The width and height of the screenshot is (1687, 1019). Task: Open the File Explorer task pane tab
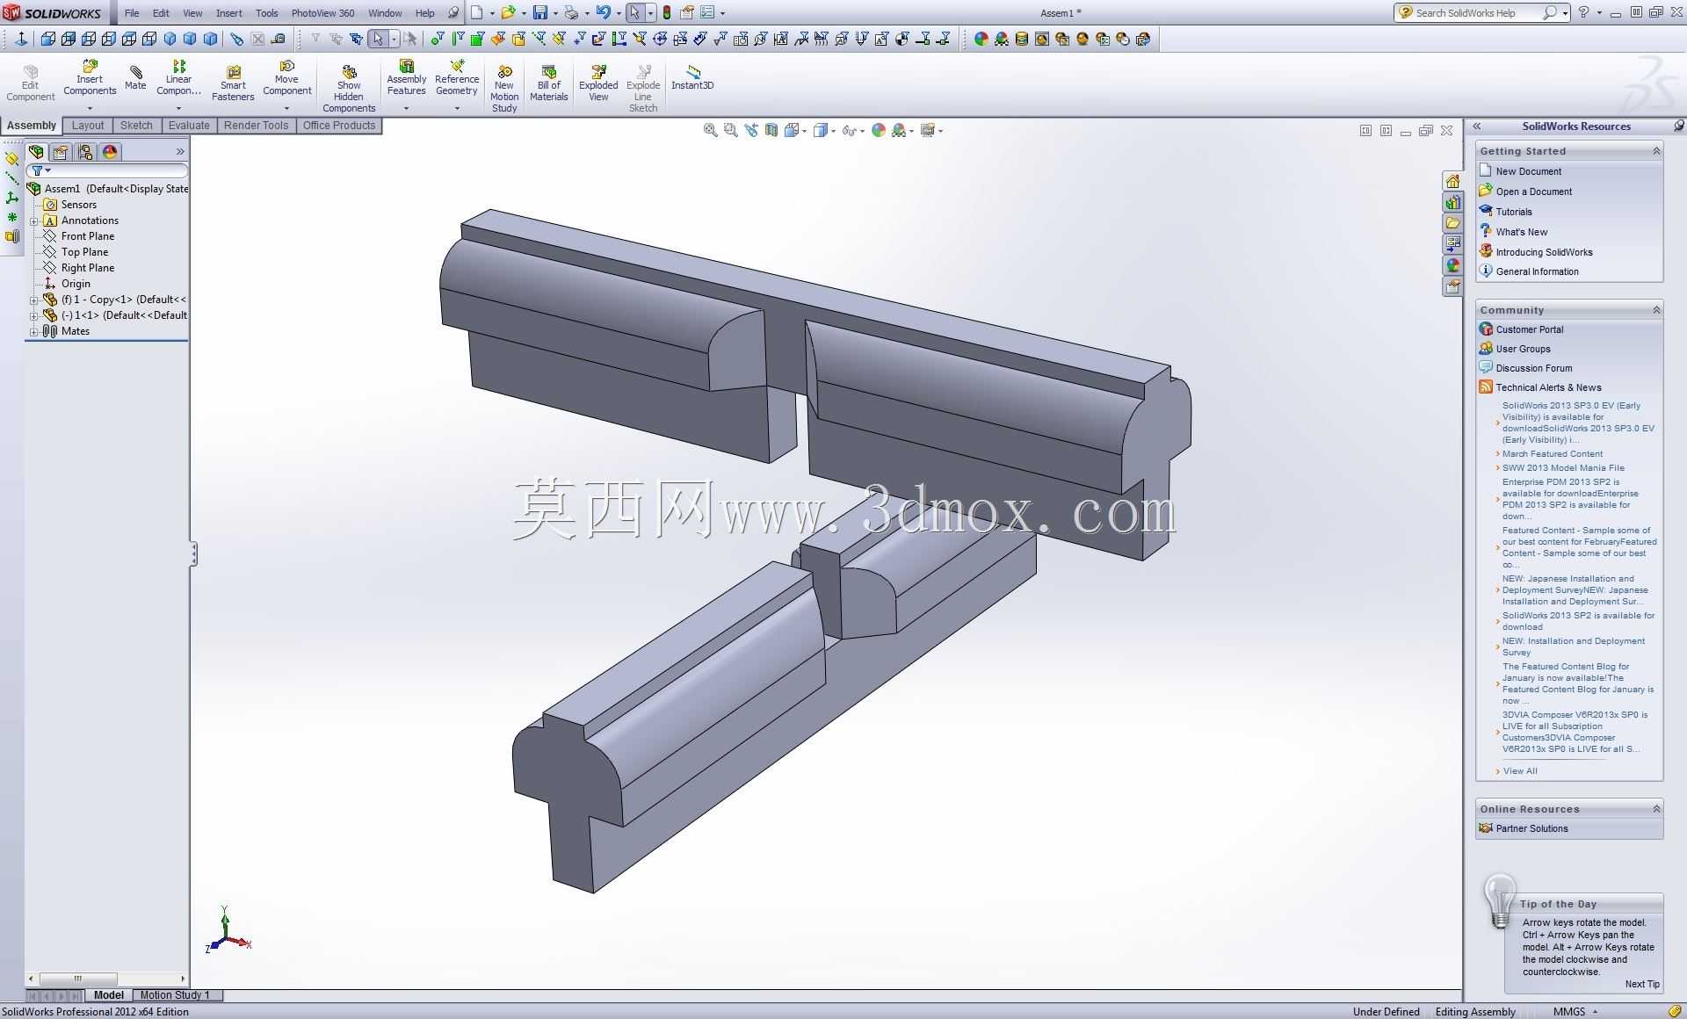tap(1452, 223)
